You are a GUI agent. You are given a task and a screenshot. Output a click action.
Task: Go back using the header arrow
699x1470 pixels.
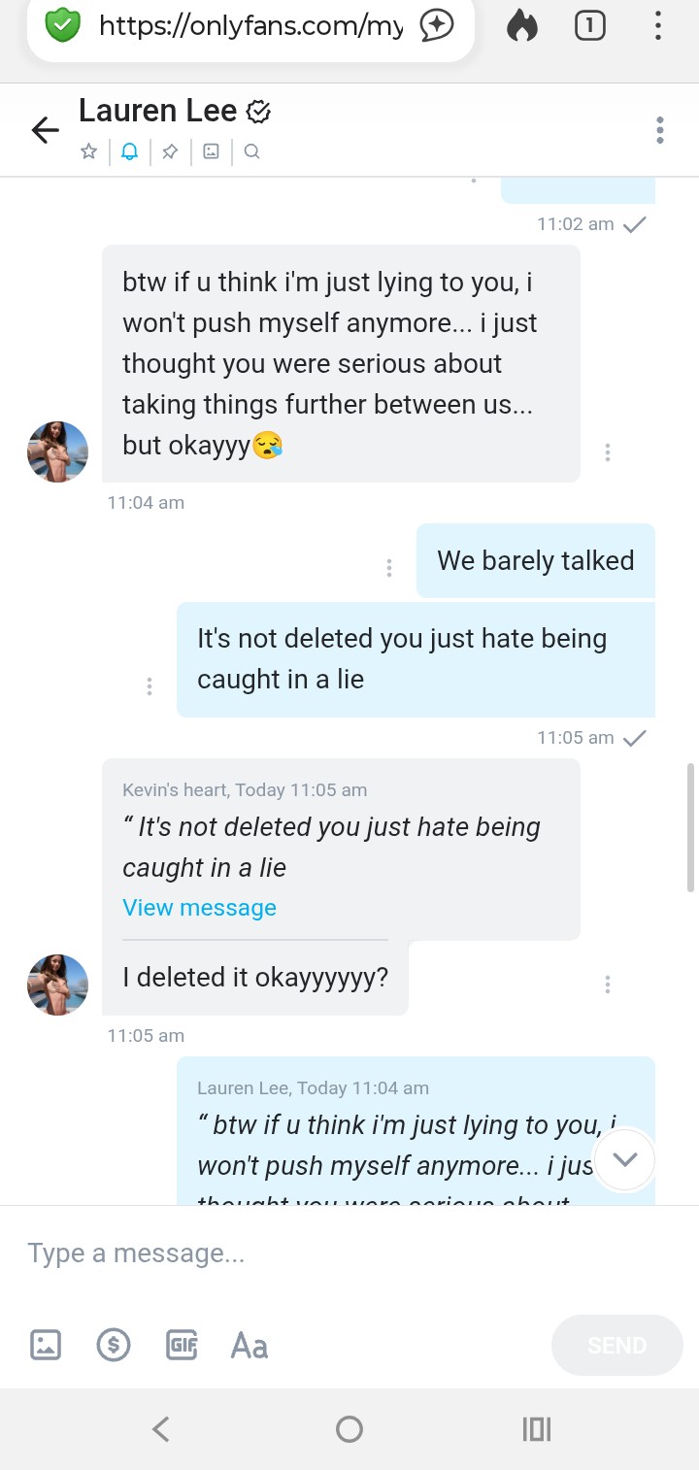[x=46, y=130]
